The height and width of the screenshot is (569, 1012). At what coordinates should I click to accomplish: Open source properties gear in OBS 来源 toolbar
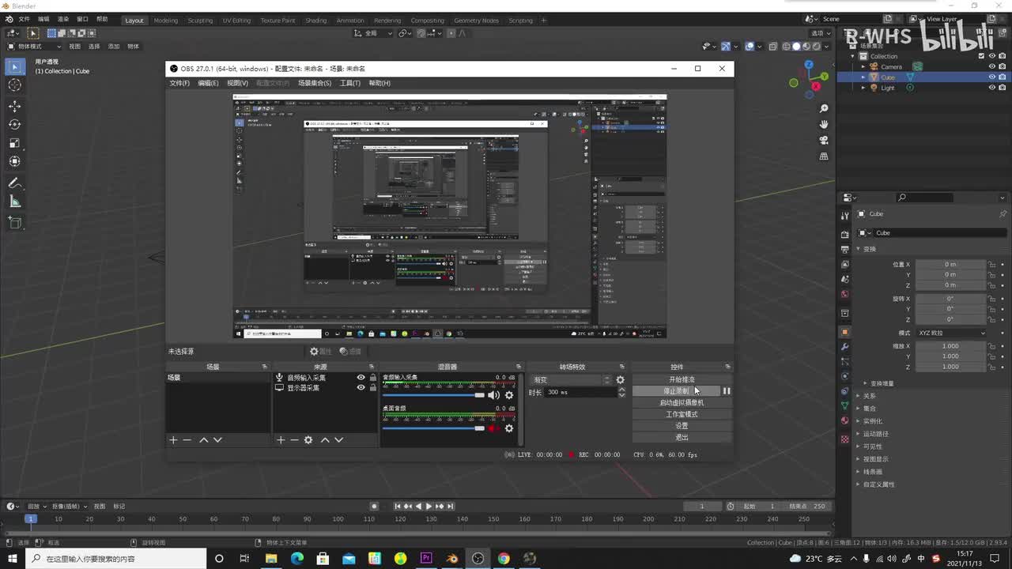pos(308,440)
